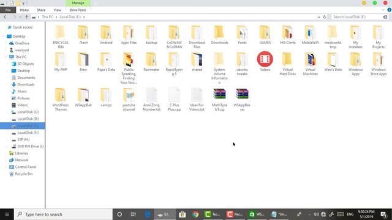
Task: Open the Windows Start menu
Action: click(x=7, y=215)
